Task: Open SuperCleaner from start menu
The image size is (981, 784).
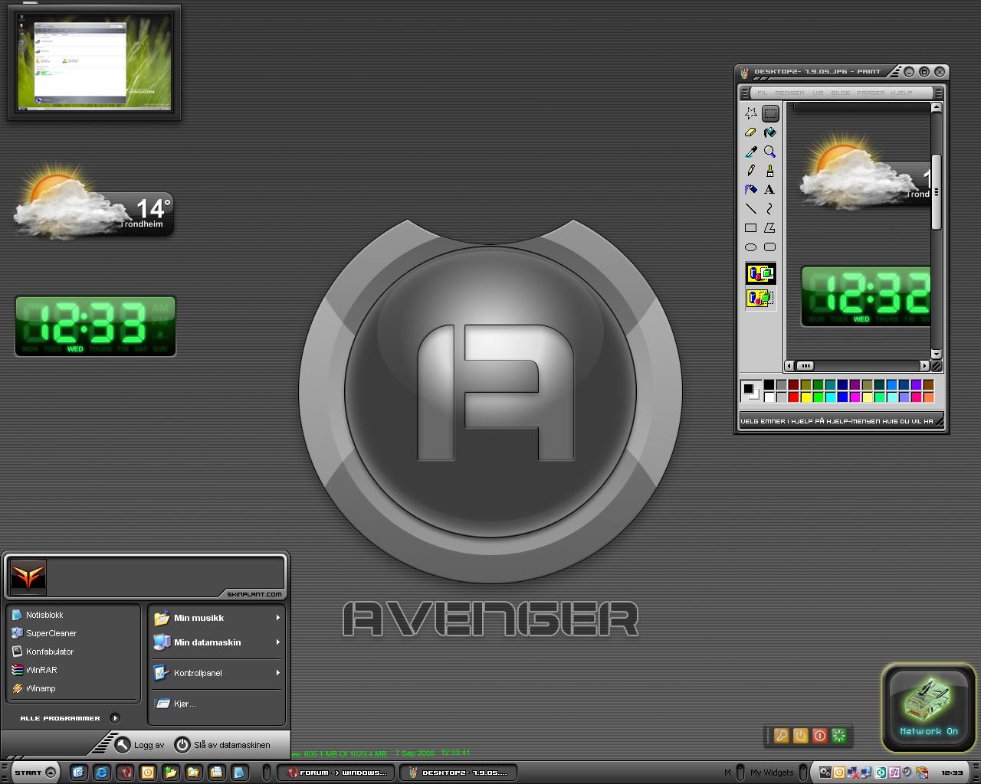Action: pos(74,633)
